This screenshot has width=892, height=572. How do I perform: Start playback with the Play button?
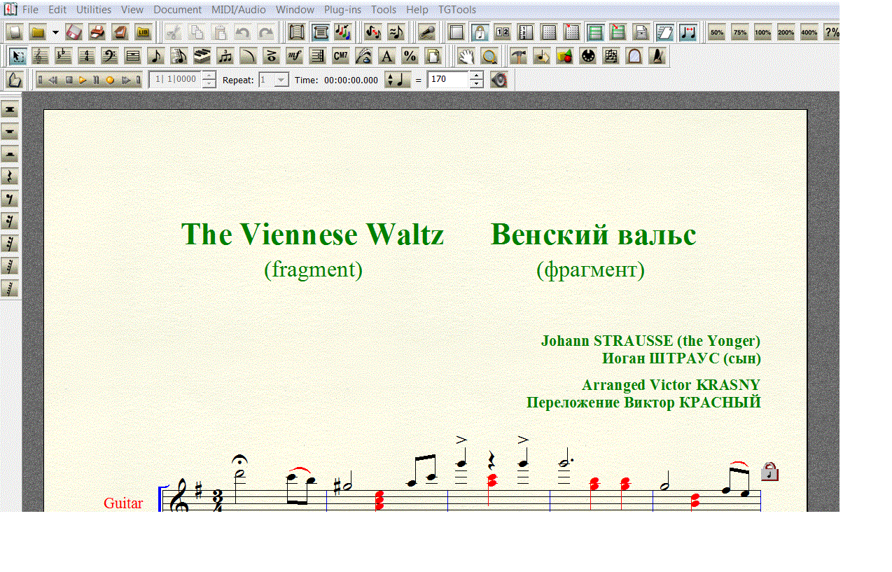click(x=83, y=80)
